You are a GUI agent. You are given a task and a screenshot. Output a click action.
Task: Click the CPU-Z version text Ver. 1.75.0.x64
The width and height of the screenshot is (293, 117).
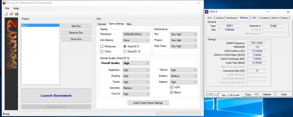(230, 95)
